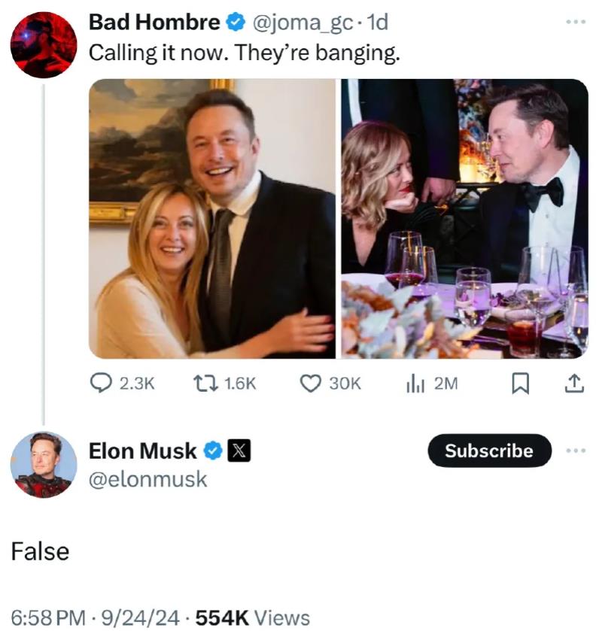Click the X affiliation badge icon
The height and width of the screenshot is (631, 599).
pos(239,451)
